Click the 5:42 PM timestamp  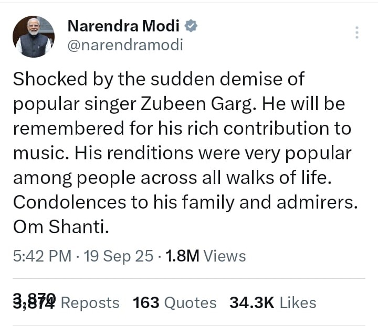(42, 256)
